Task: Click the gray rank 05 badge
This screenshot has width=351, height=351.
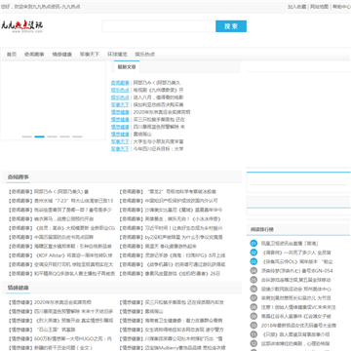Action: (253, 280)
